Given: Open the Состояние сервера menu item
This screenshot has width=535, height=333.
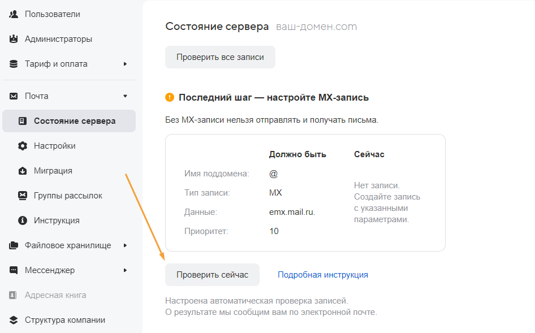Looking at the screenshot, I should 74,121.
